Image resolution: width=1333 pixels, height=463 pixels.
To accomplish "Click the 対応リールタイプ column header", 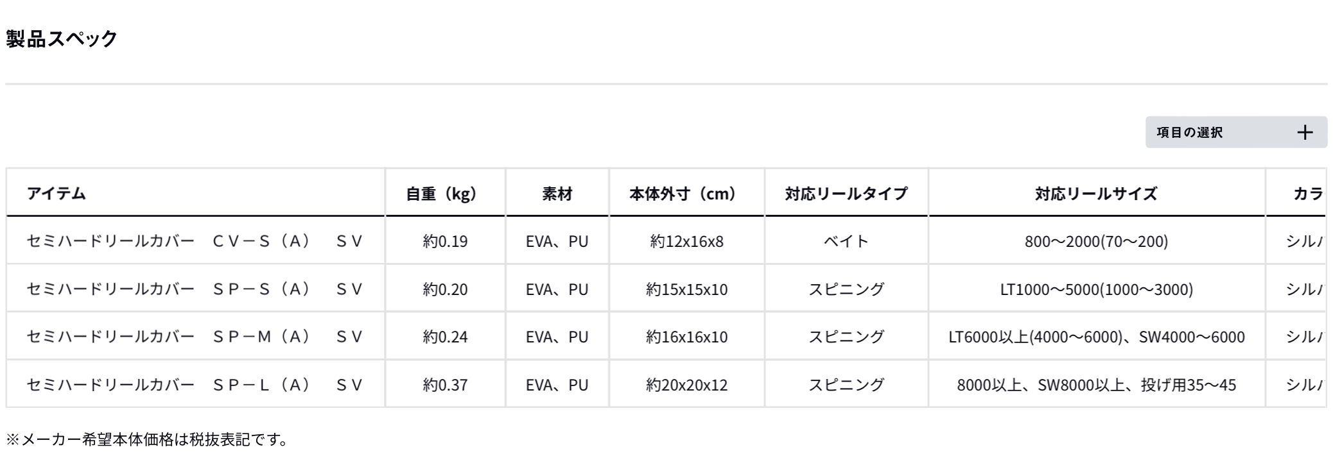I will [x=846, y=193].
